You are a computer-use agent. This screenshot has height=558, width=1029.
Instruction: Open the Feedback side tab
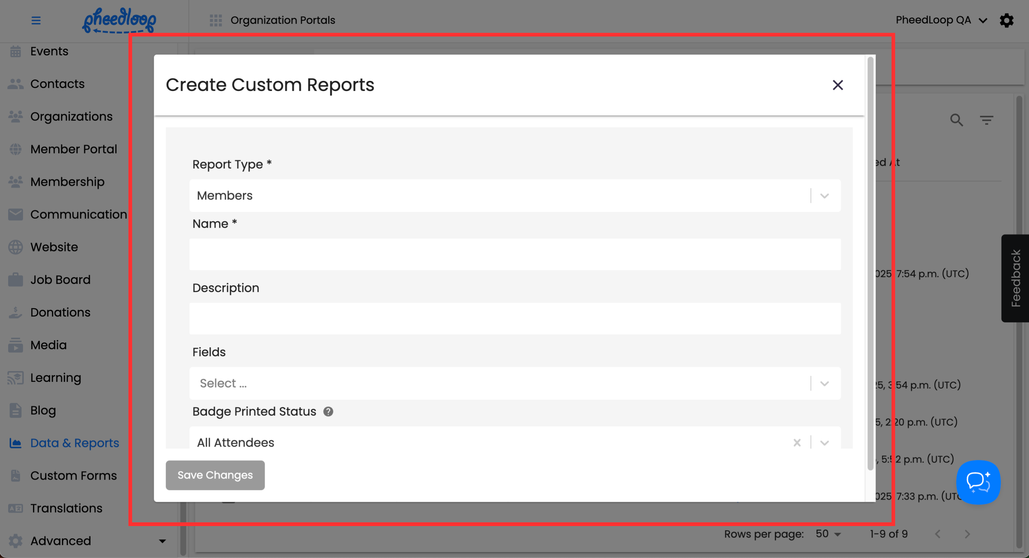pos(1015,278)
